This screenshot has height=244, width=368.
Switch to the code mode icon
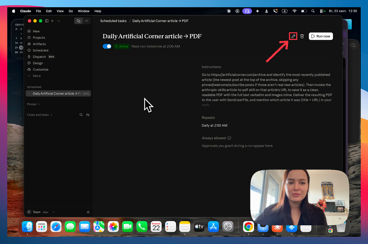[87, 21]
